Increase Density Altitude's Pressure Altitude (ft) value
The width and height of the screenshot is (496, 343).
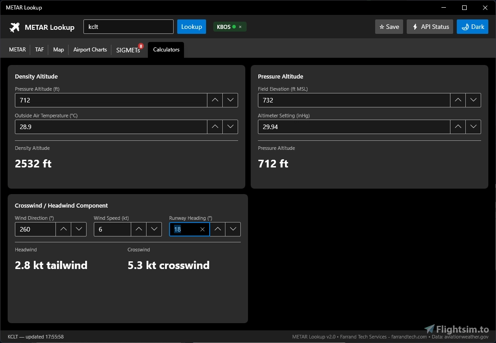[215, 100]
